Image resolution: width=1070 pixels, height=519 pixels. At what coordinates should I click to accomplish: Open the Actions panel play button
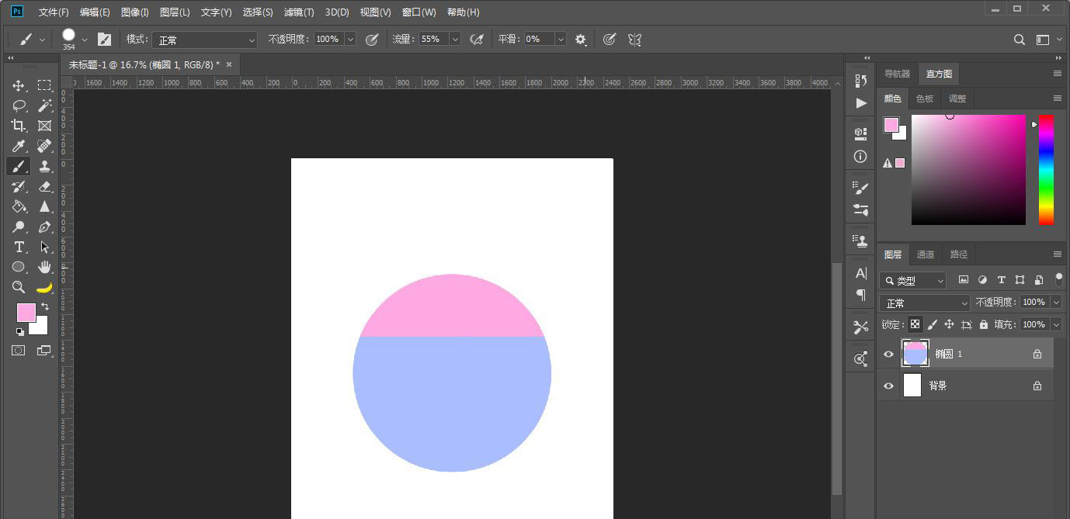[x=860, y=102]
